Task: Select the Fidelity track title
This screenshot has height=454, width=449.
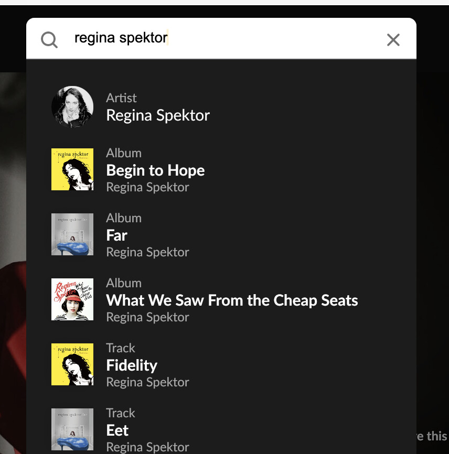Action: [132, 365]
